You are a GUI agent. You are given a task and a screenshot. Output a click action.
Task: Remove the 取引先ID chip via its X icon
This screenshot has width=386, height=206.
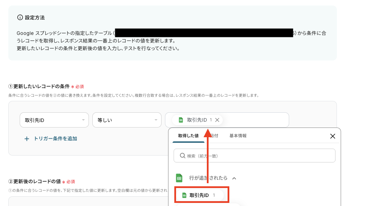point(217,120)
